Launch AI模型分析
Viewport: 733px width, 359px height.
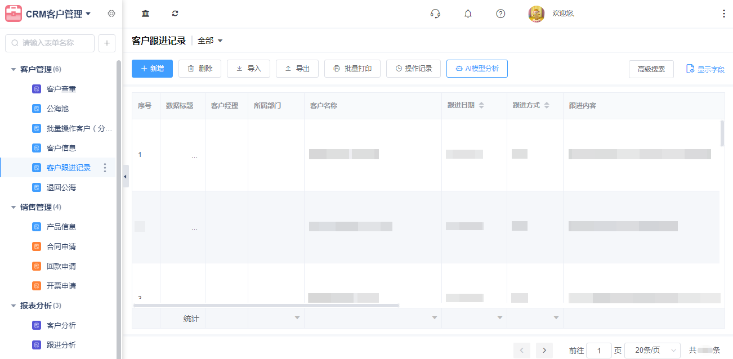click(x=477, y=69)
